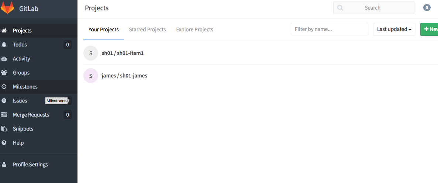Select the Your Projects tab

pyautogui.click(x=104, y=30)
